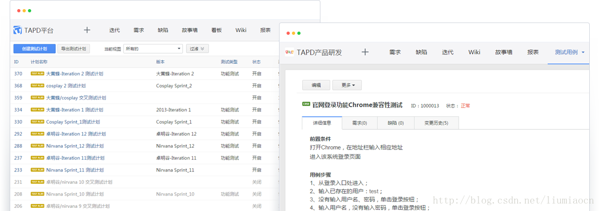Screen dimensions: 600x211
Task: Click the TAPD产品研发 project logo icon
Action: click(x=290, y=51)
